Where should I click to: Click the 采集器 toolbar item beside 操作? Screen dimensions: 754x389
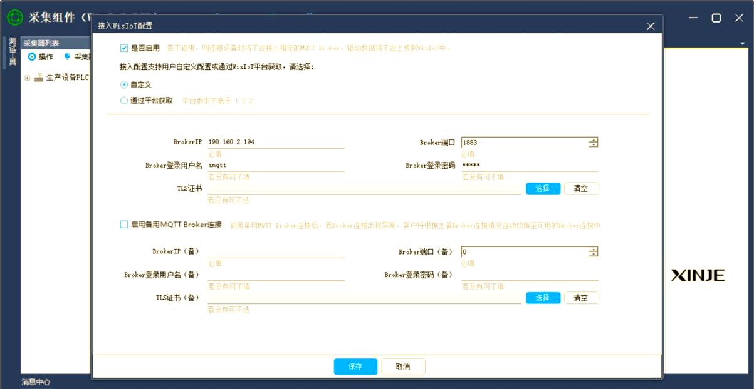(77, 57)
